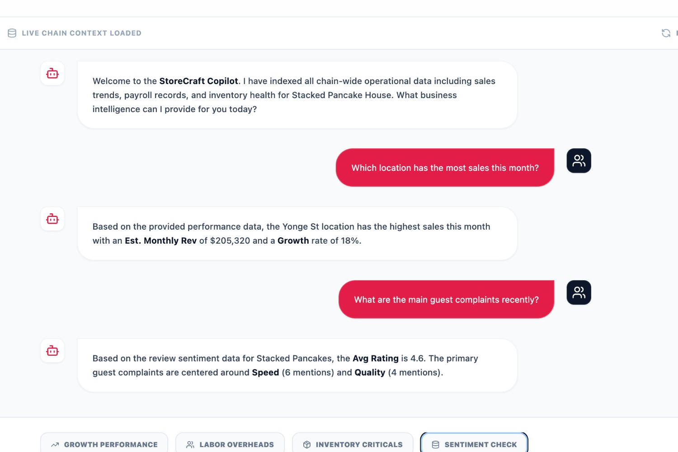Click the people icon on the Labor Overheads chip
This screenshot has height=452, width=678.
190,444
